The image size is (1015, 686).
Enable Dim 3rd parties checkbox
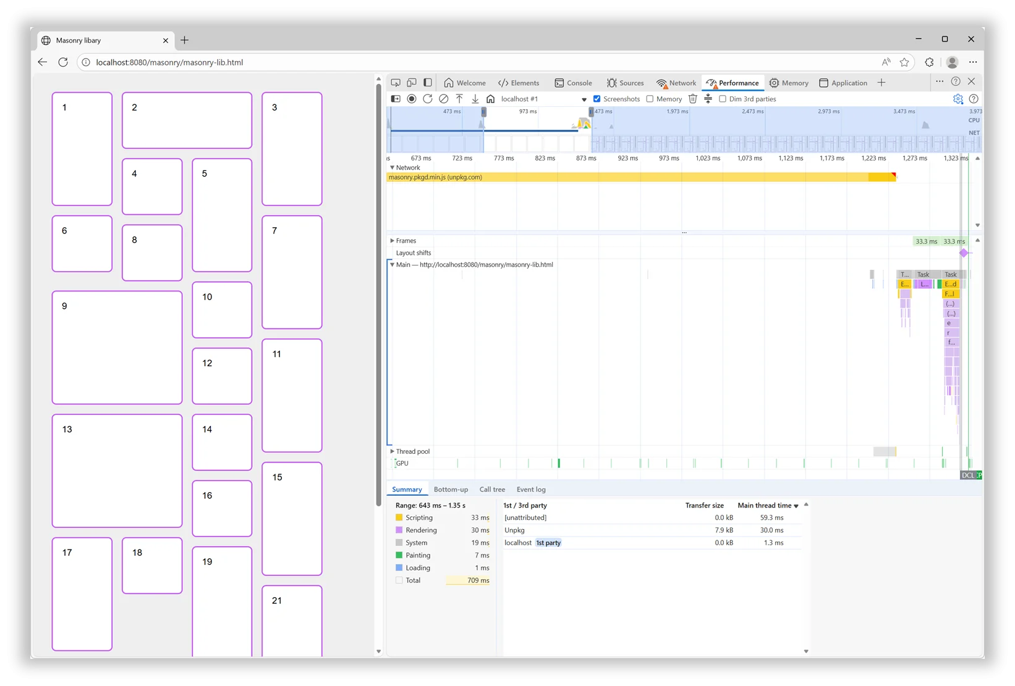pos(723,99)
